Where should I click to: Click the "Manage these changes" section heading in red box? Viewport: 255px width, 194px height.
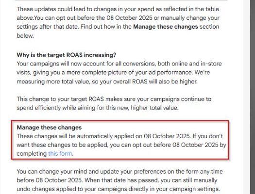[x=49, y=128]
